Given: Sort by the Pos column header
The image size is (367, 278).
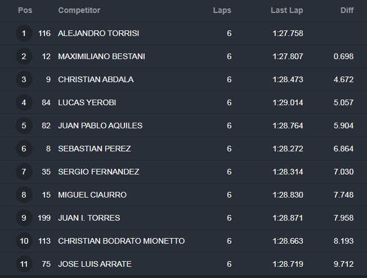Looking at the screenshot, I should tap(25, 10).
